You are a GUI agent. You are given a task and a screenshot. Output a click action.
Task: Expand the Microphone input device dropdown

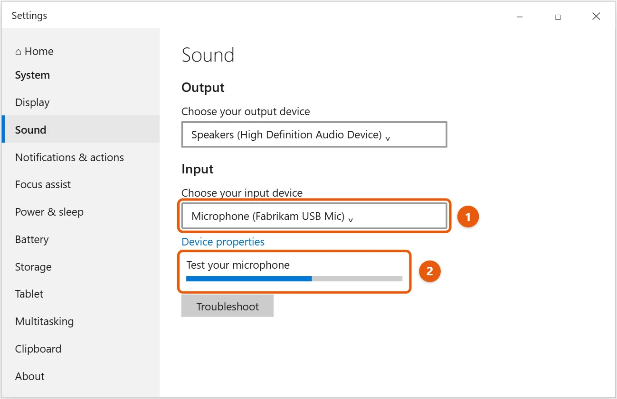tap(314, 216)
